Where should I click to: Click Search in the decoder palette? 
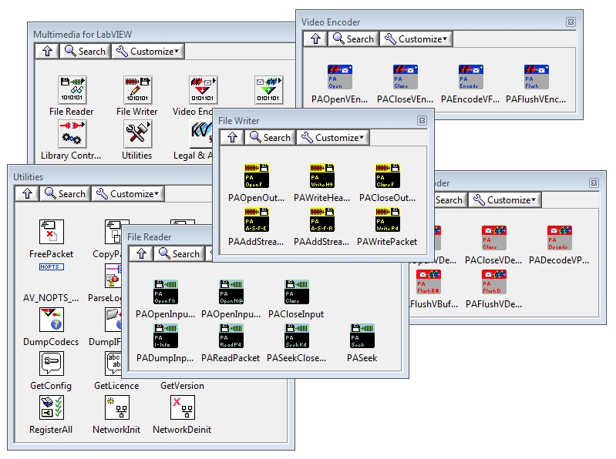tap(450, 200)
